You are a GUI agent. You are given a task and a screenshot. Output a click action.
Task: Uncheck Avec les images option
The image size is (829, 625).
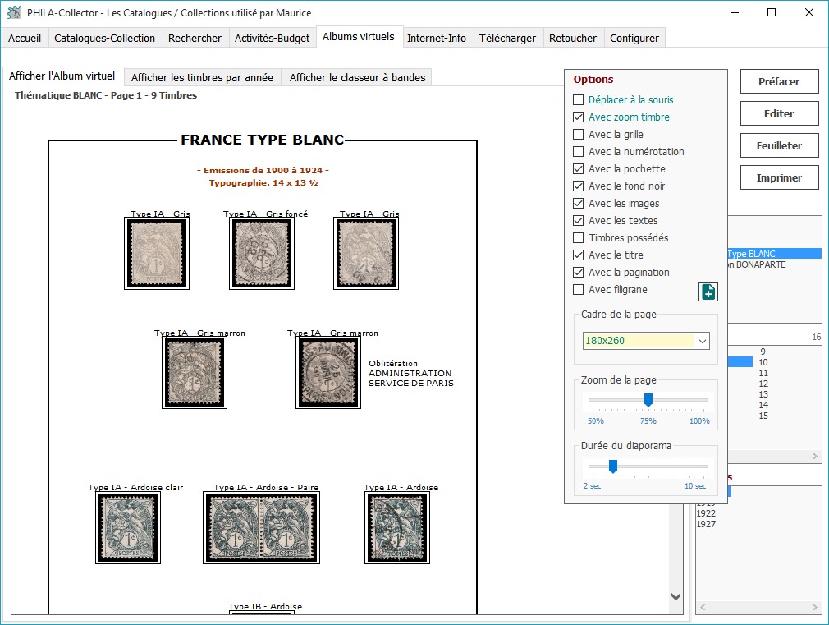[579, 203]
